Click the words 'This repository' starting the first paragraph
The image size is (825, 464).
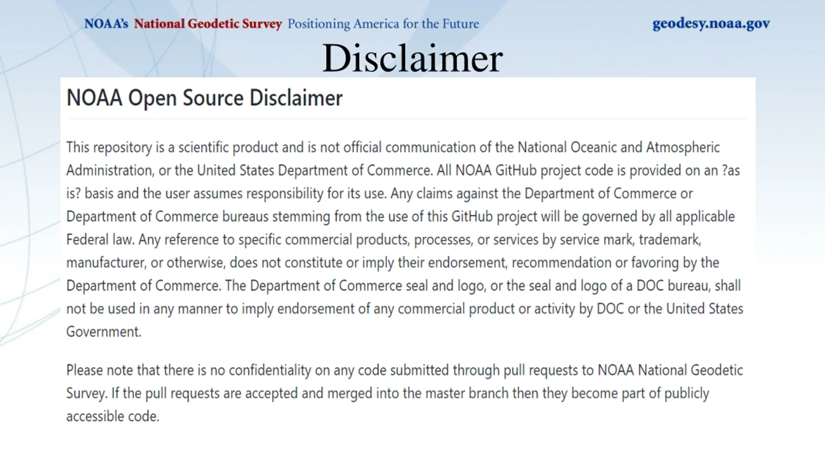(109, 148)
